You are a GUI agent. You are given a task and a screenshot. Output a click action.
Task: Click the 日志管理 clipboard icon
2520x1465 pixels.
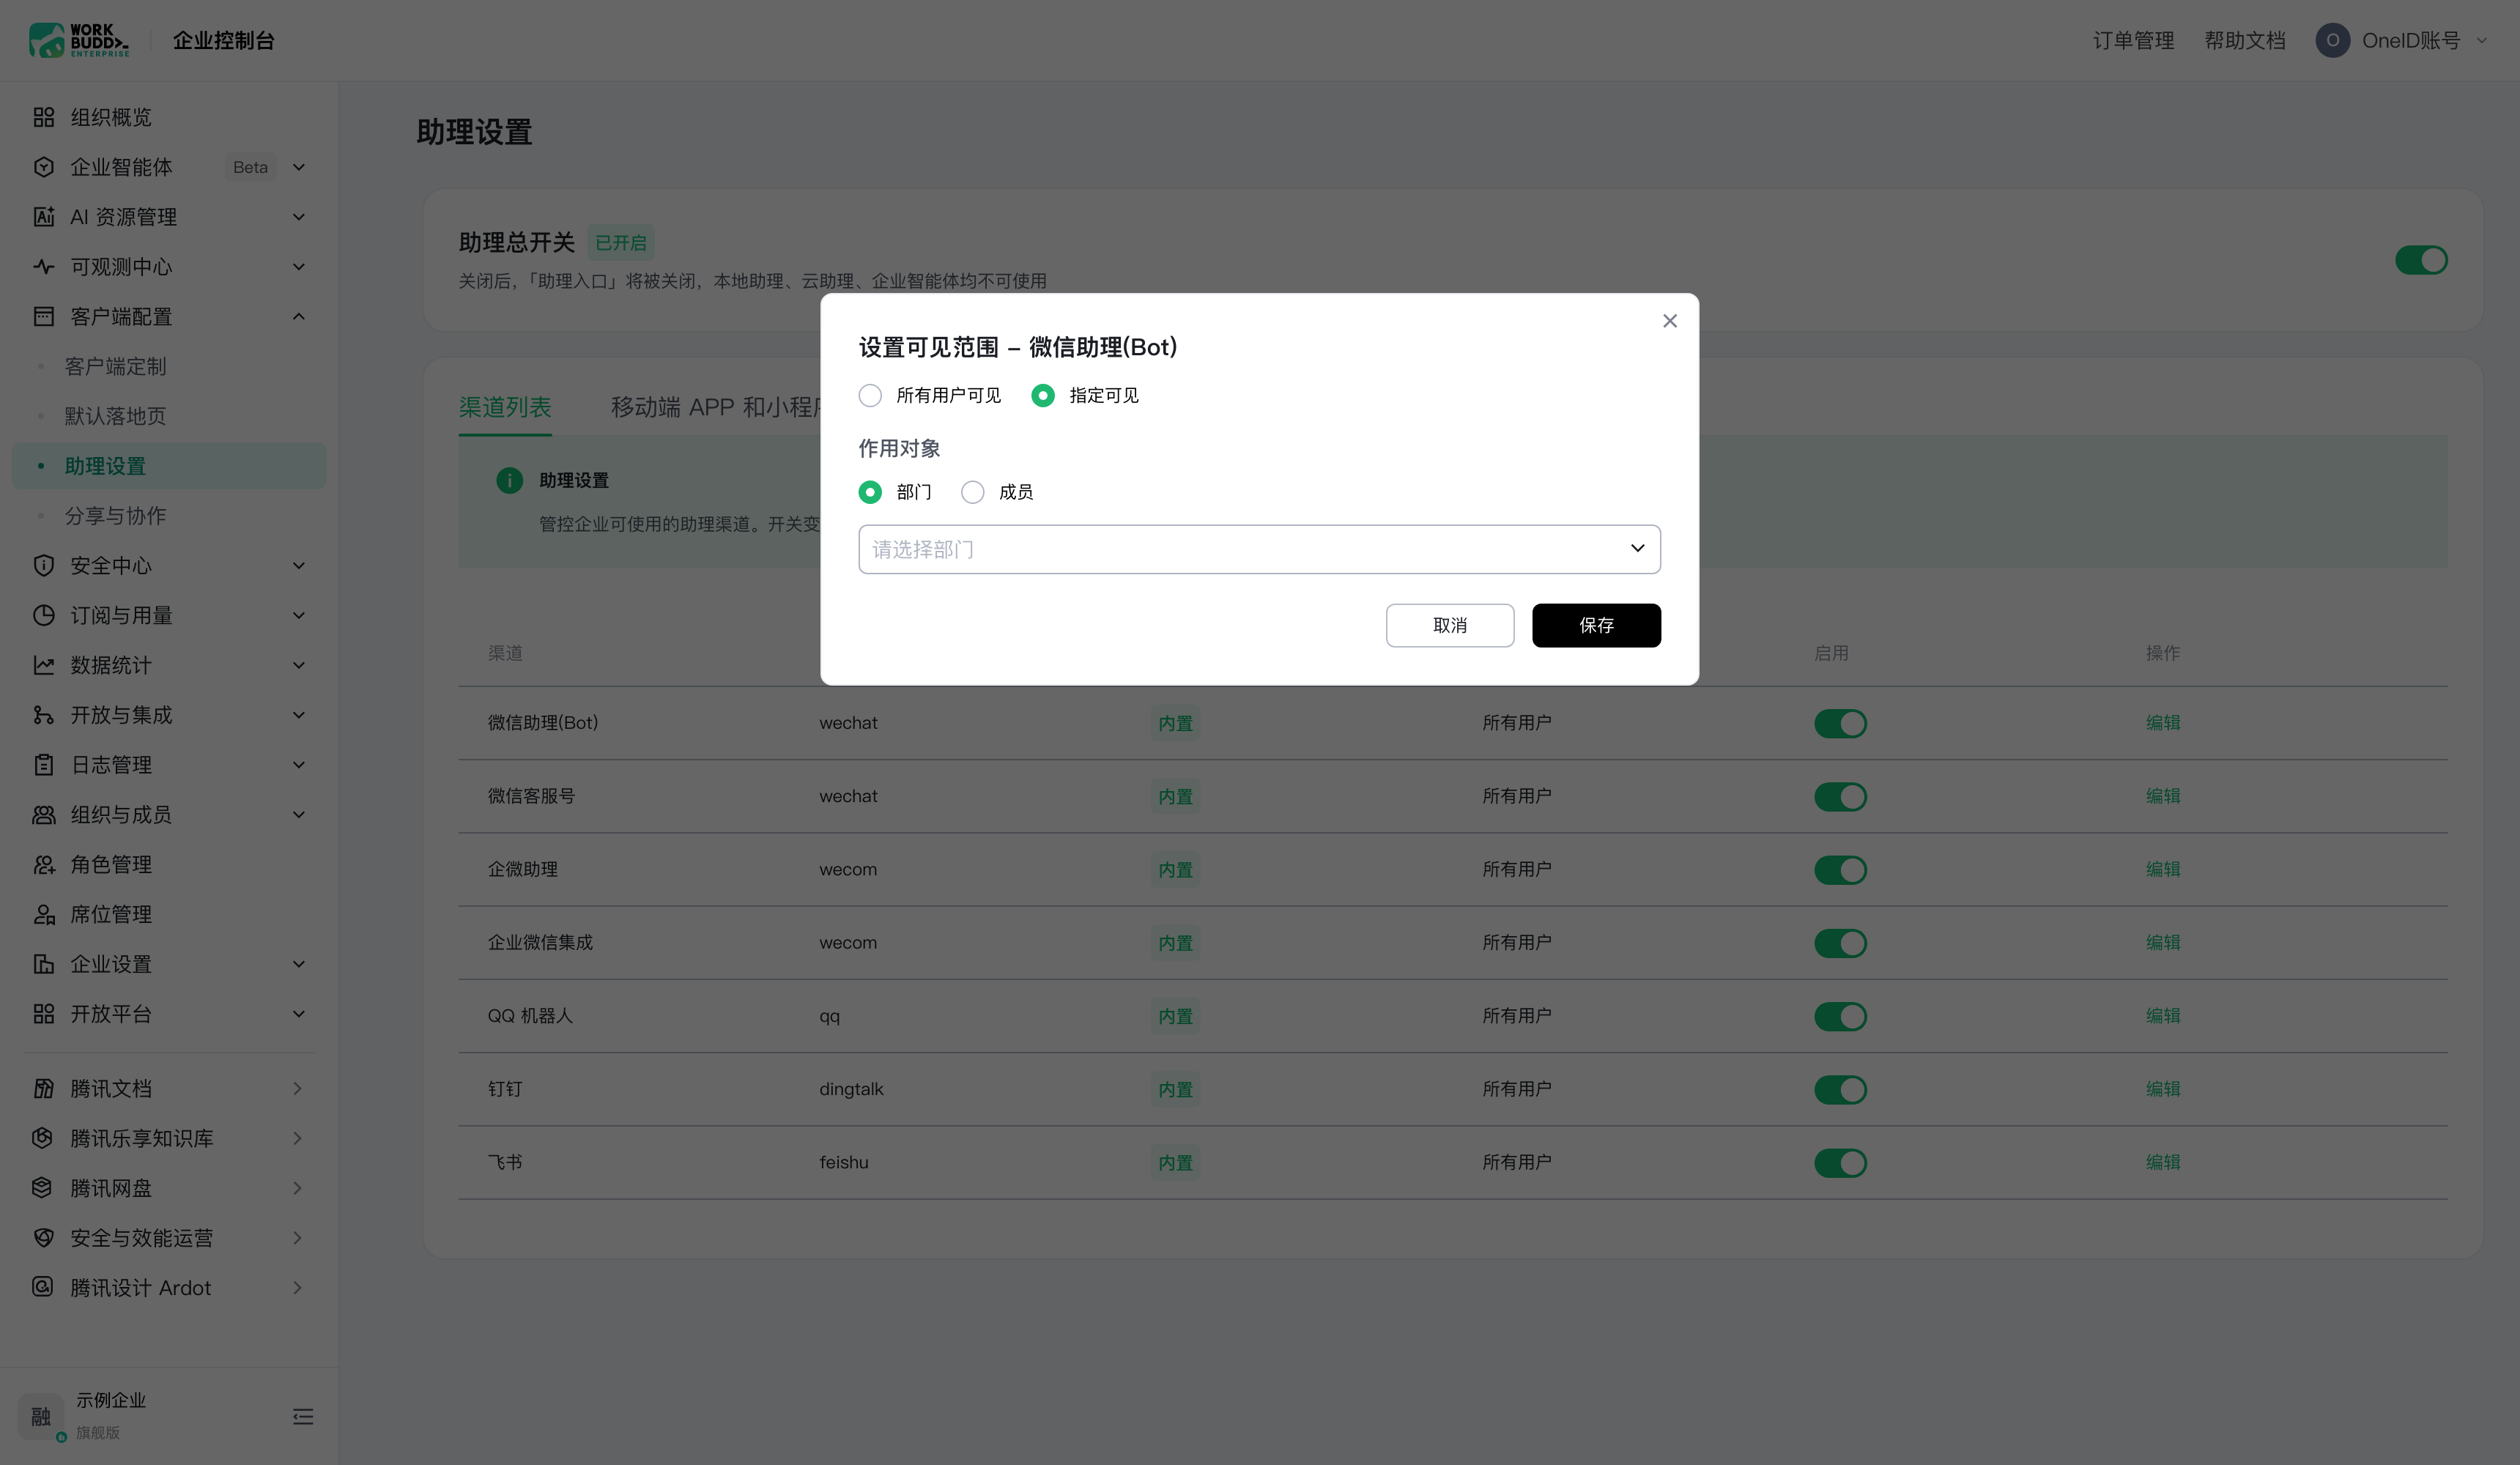click(x=43, y=765)
